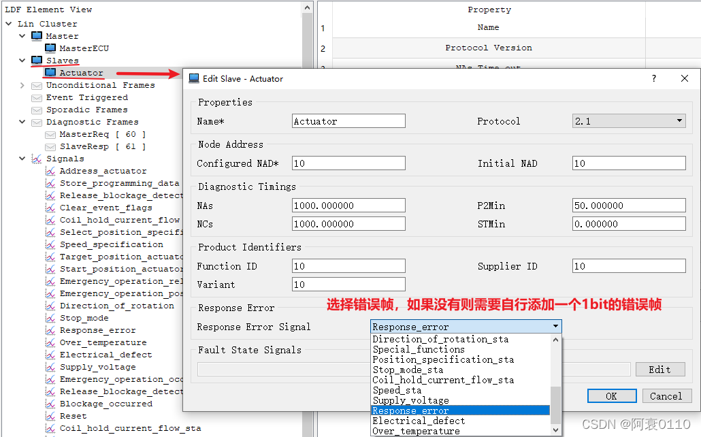This screenshot has width=701, height=437.
Task: Click the MasterECU monitor icon
Action: coord(50,48)
